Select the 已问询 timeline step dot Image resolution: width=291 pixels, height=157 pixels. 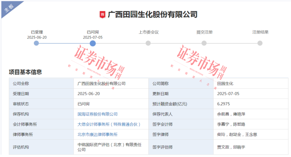[x=93, y=43]
